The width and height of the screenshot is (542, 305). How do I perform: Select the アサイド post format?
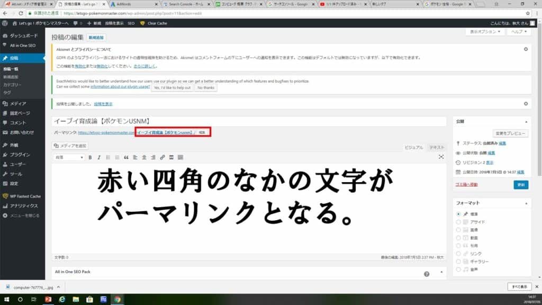pos(458,222)
